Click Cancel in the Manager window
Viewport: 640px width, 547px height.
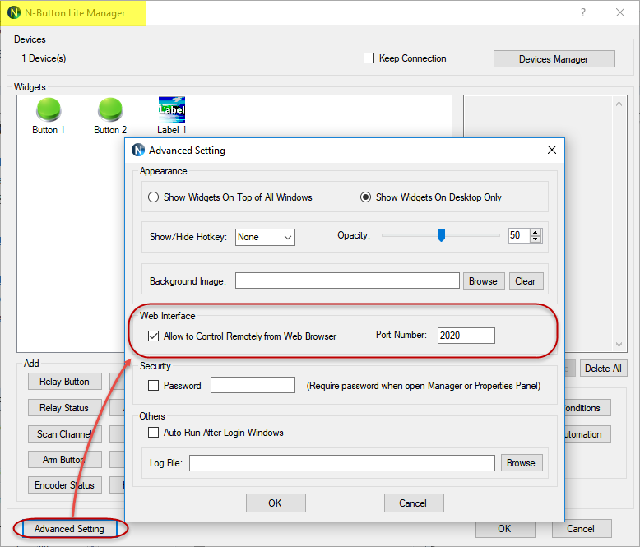[x=582, y=529]
